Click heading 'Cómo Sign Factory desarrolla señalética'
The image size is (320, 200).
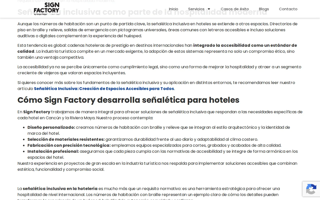pyautogui.click(x=128, y=100)
